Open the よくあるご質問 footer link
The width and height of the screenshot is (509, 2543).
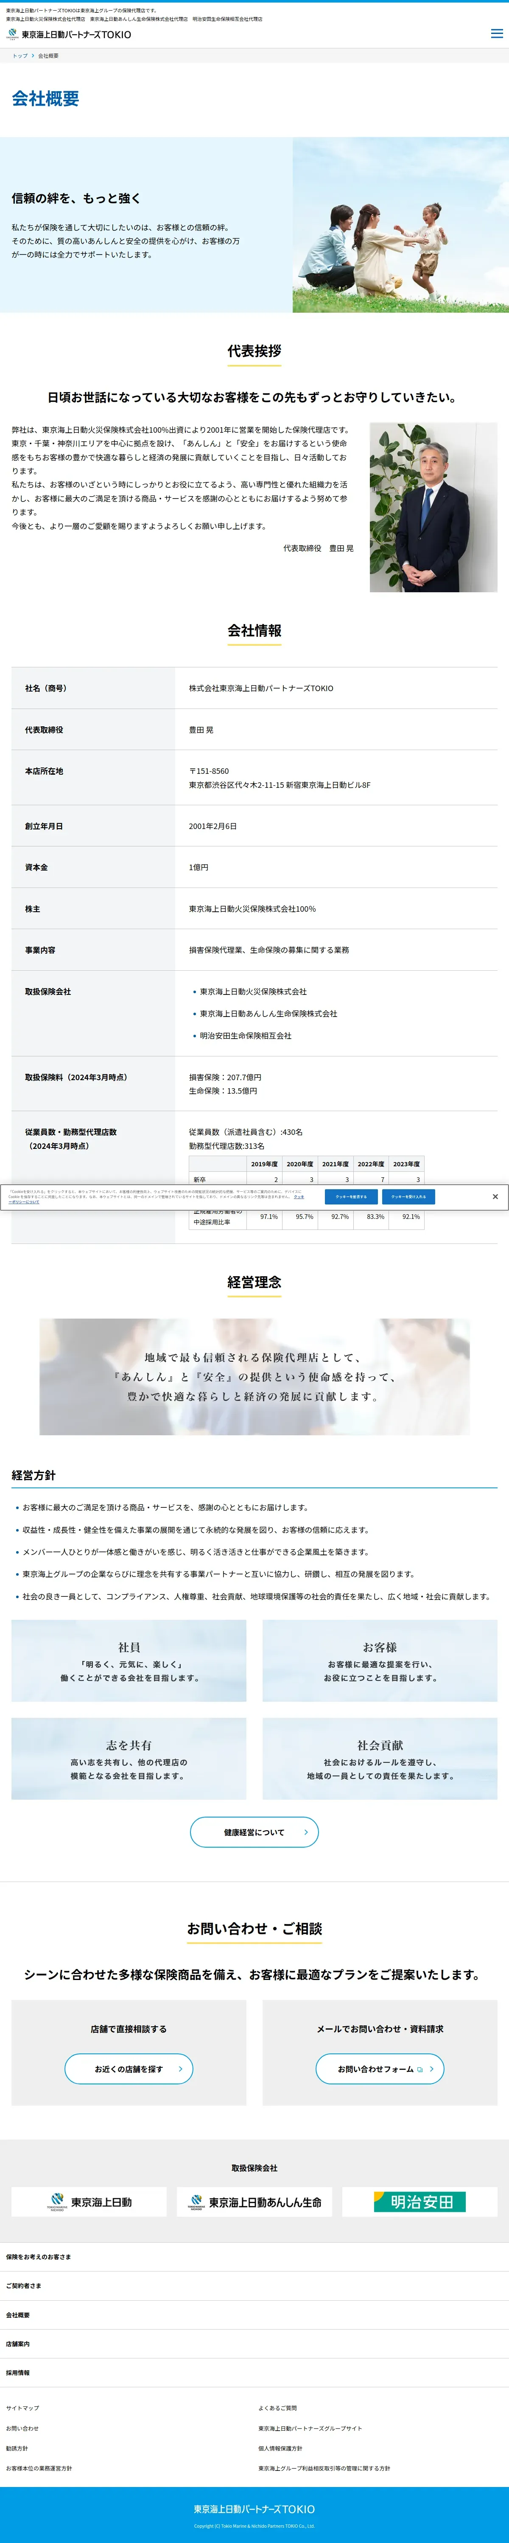coord(277,2408)
